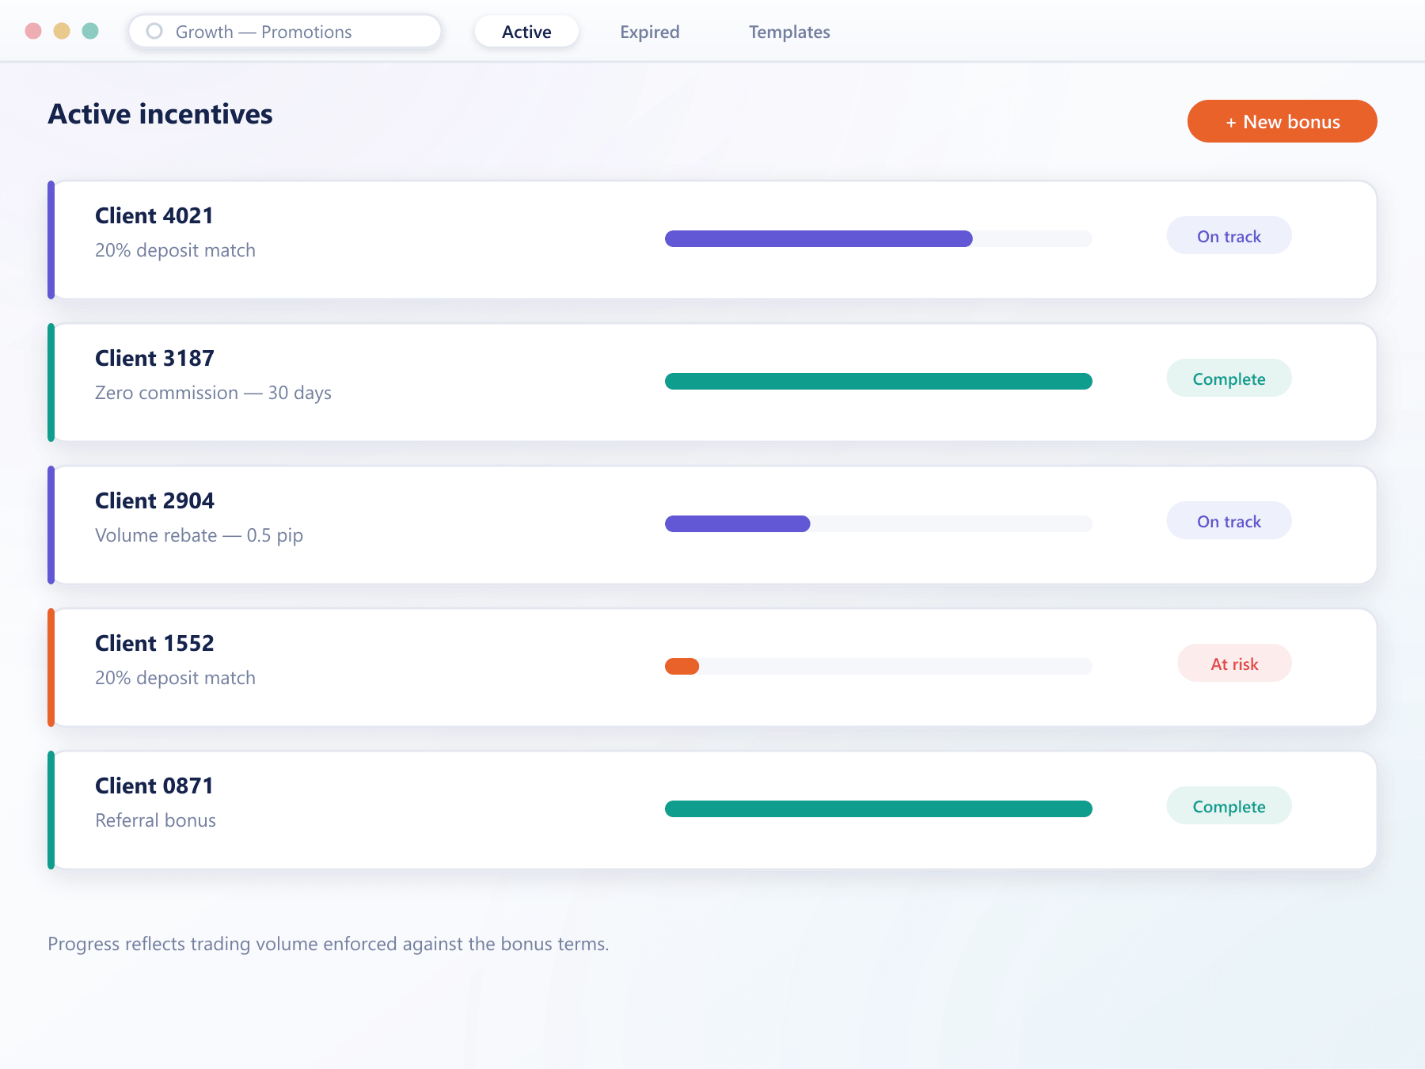The width and height of the screenshot is (1425, 1069).
Task: Click On track badge for Client 2904
Action: pyautogui.click(x=1229, y=521)
